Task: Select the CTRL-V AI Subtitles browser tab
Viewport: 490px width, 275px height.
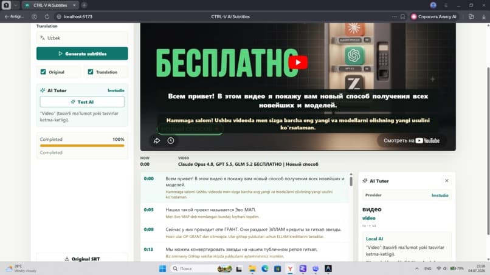Action: (x=50, y=5)
